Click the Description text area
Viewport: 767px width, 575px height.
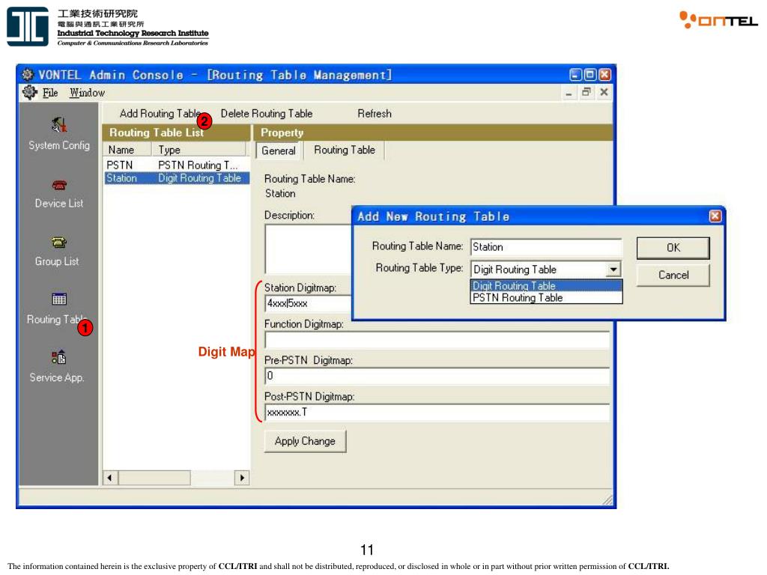click(x=308, y=249)
